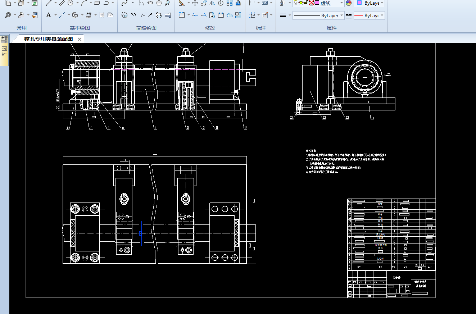The height and width of the screenshot is (314, 476).
Task: Choose the Circle drawing tool
Action: 71,3
